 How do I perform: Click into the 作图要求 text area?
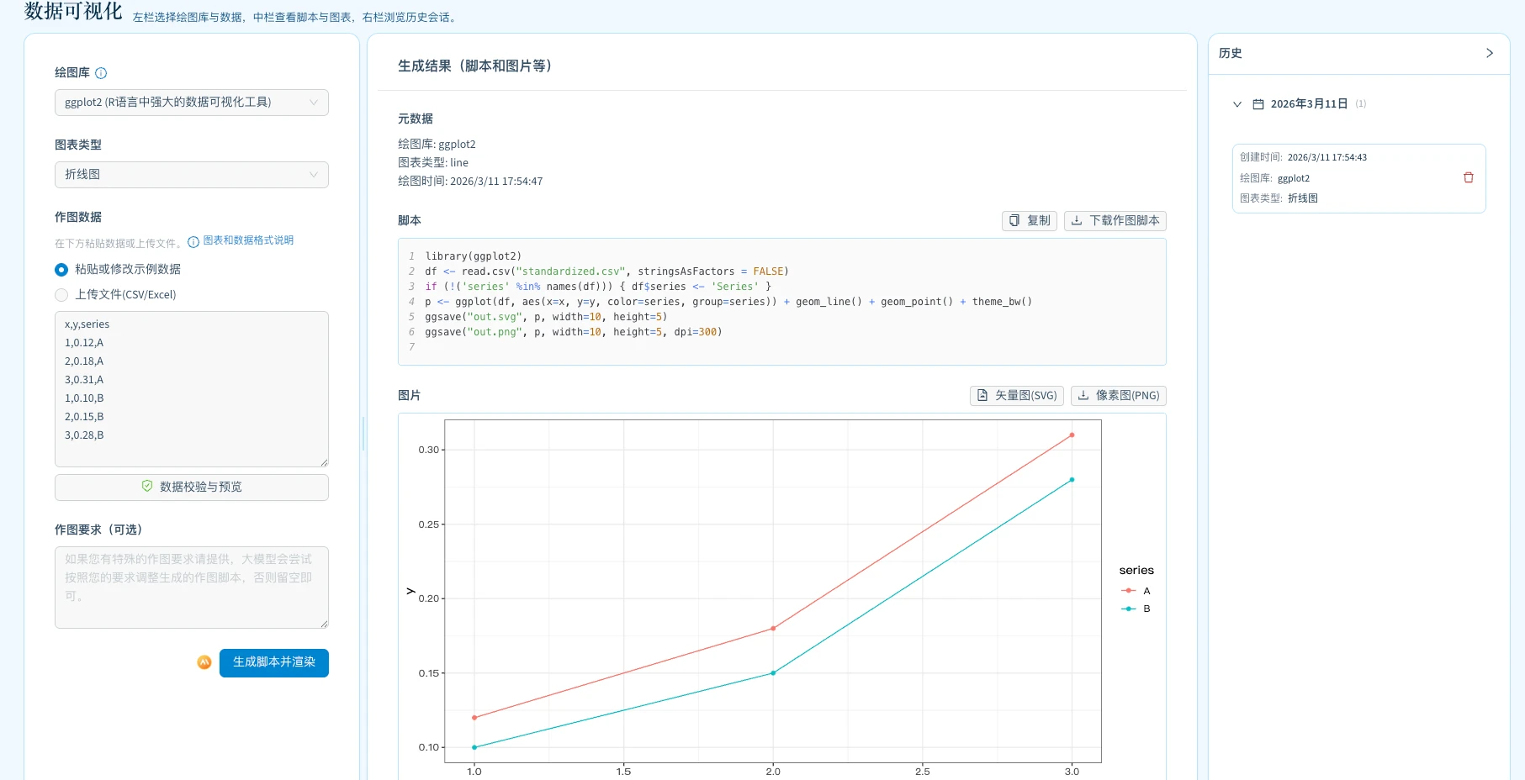[x=191, y=587]
